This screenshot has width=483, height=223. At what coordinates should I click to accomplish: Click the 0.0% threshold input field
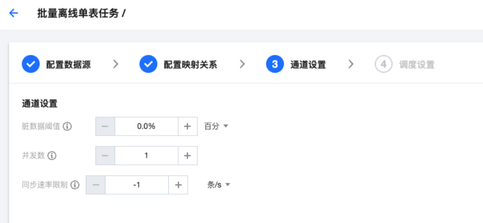(146, 127)
